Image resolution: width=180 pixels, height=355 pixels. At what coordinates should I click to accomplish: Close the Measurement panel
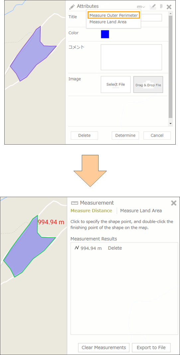[x=174, y=203]
